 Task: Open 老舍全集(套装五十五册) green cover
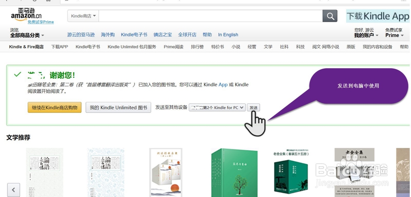291,172
